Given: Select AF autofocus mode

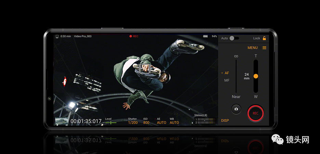Looking at the screenshot, I should pos(227,73).
